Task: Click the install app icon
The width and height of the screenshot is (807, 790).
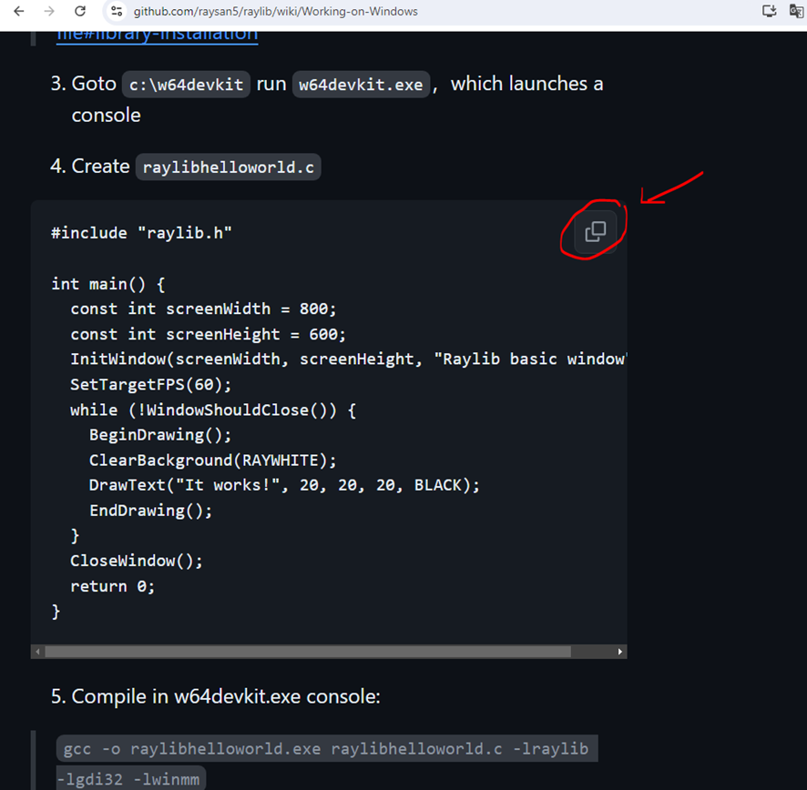Action: click(x=770, y=12)
